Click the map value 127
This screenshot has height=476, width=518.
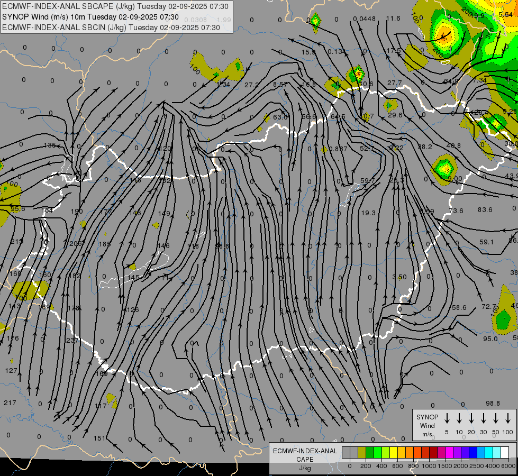click(11, 371)
